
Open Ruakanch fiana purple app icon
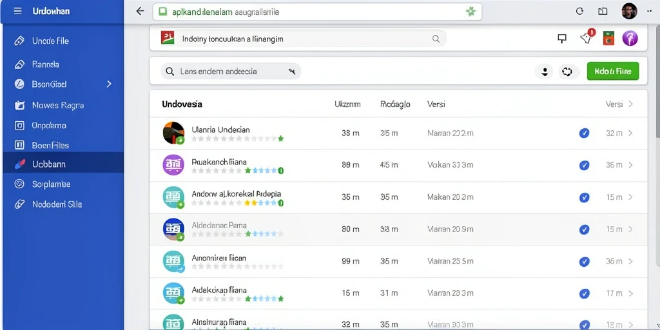173,165
